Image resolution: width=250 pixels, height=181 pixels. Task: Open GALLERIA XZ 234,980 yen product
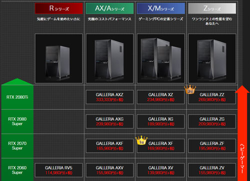161,97
